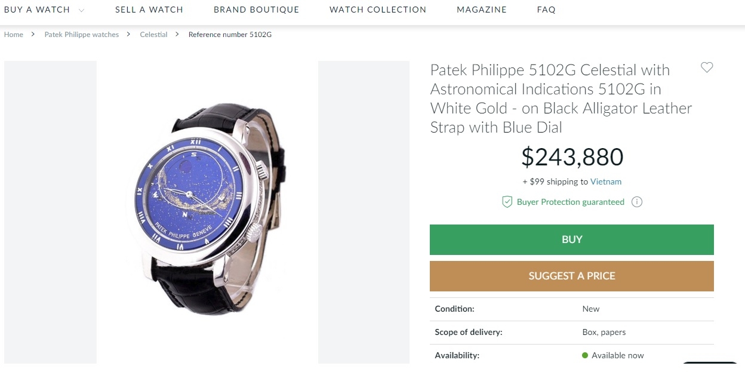
Task: Open the chat widget at bottom right
Action: [710, 365]
